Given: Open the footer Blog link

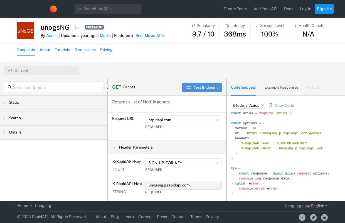Looking at the screenshot, I should click(115, 217).
